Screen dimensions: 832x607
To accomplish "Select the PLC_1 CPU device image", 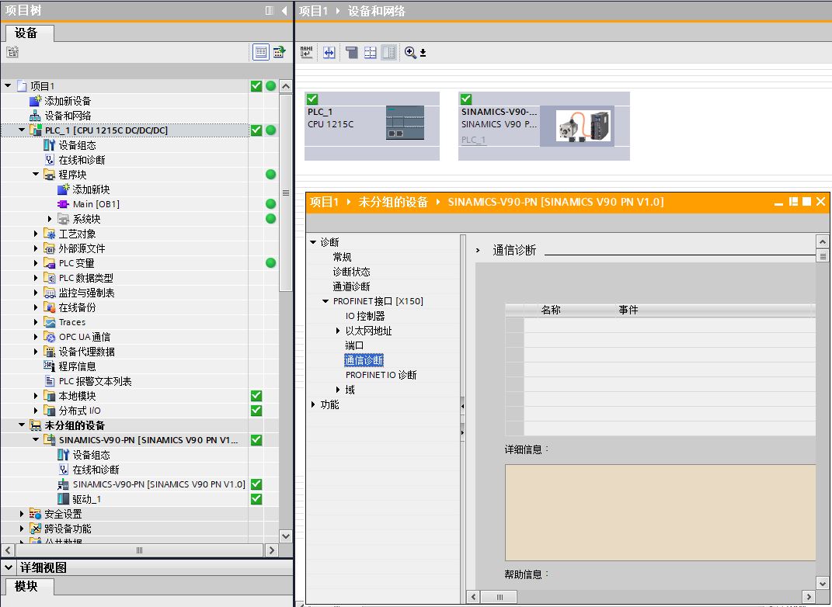I will (x=405, y=123).
